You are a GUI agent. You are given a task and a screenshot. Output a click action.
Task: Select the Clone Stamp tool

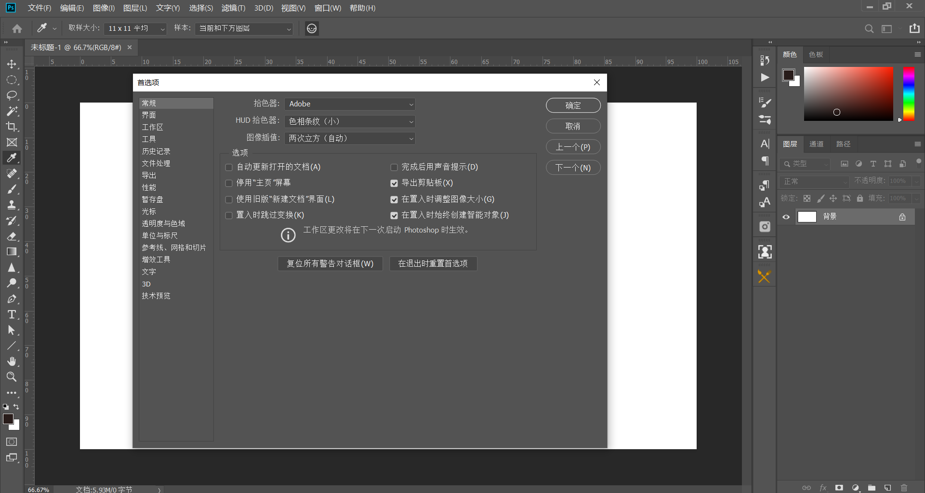click(12, 205)
